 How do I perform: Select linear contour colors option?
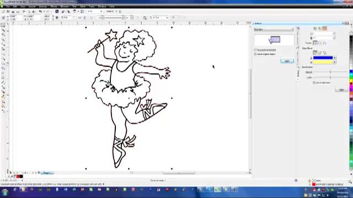pos(315,53)
